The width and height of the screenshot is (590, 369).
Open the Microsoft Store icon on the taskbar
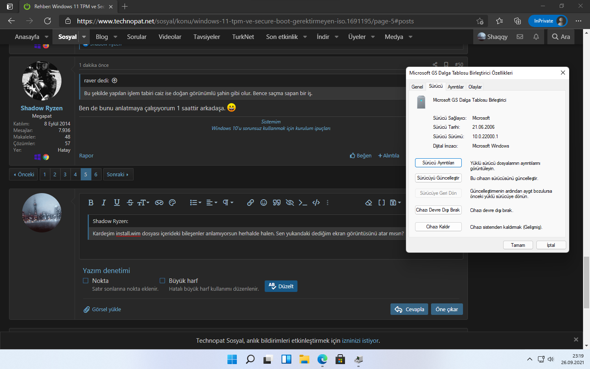(x=340, y=360)
